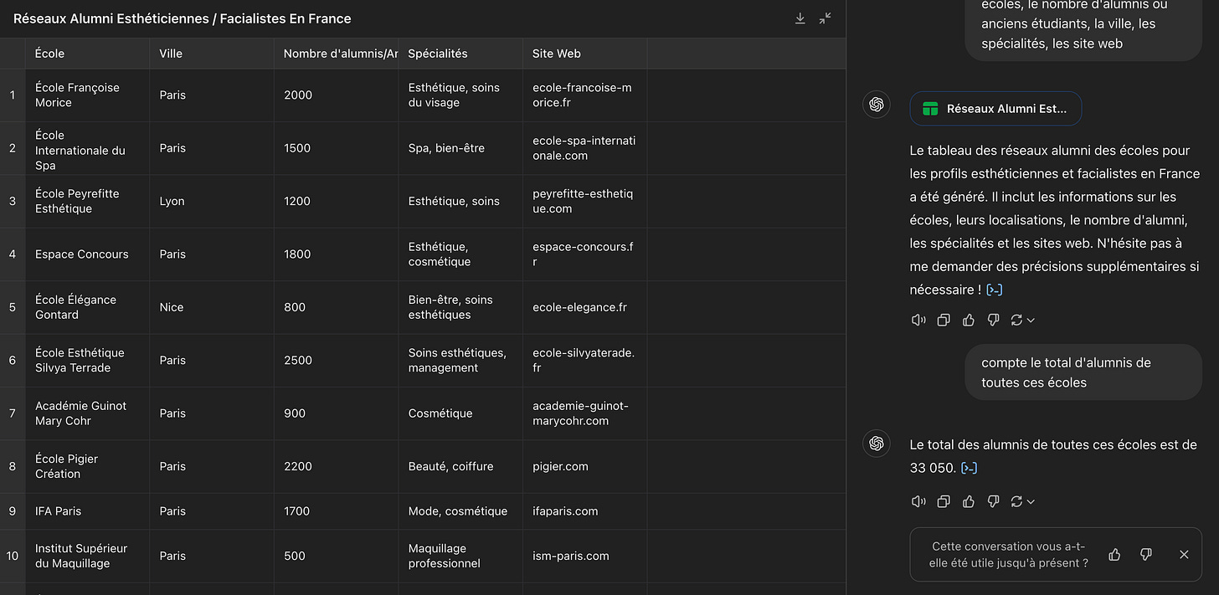Regenerate the alumni total response
The image size is (1219, 595).
1017,501
